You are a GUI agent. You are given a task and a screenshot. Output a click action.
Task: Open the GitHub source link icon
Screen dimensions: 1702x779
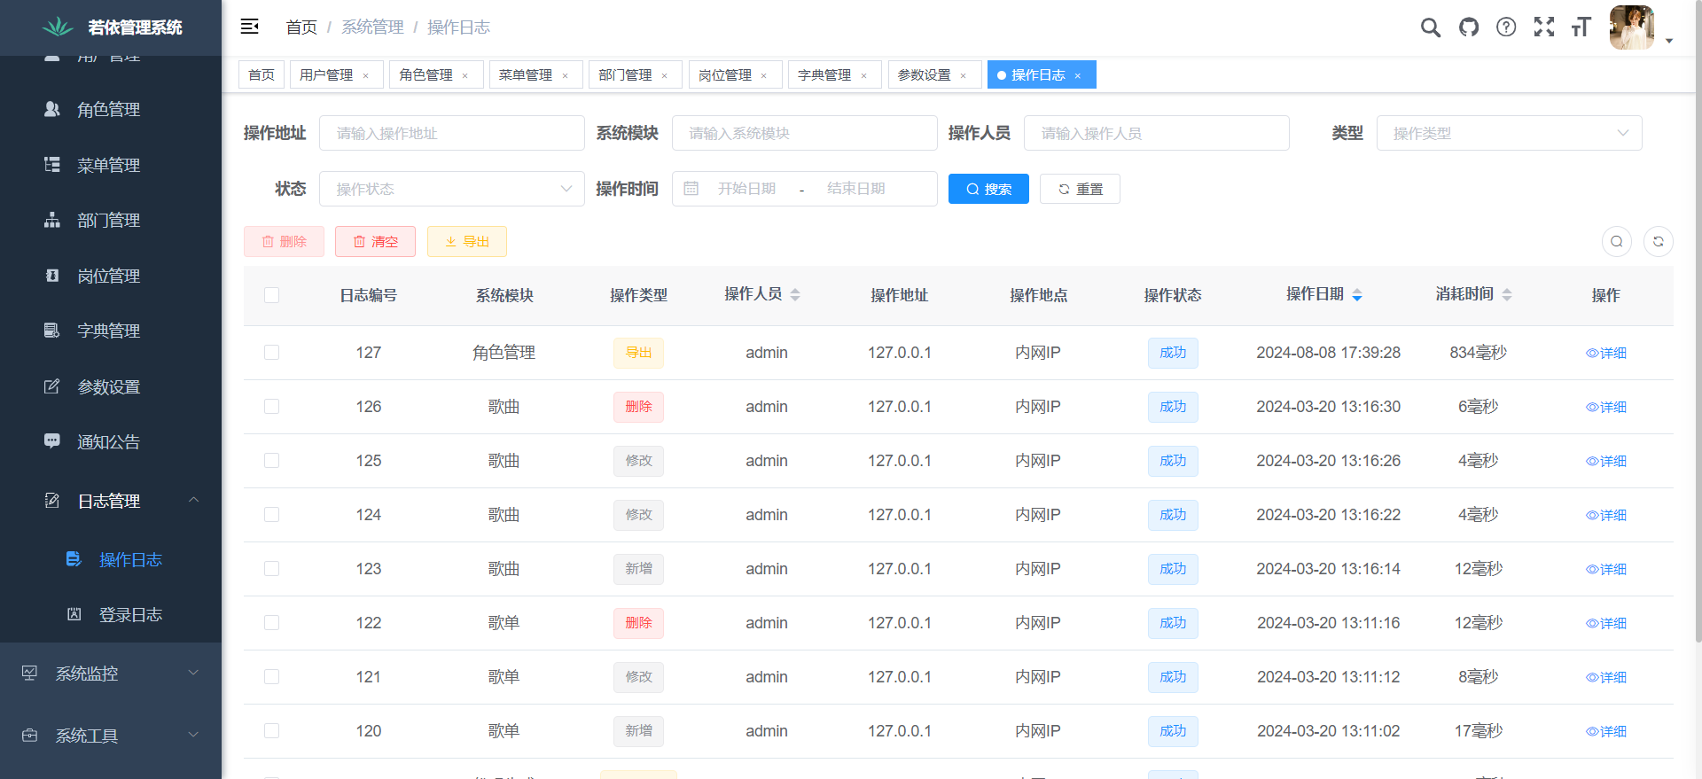(1468, 27)
